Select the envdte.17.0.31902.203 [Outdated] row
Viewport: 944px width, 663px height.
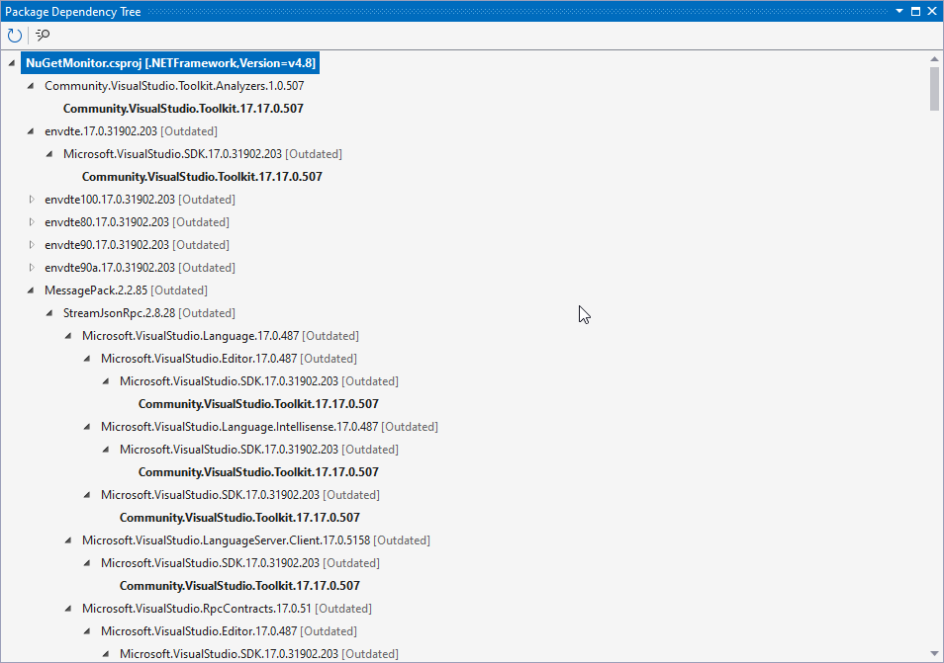tap(132, 131)
